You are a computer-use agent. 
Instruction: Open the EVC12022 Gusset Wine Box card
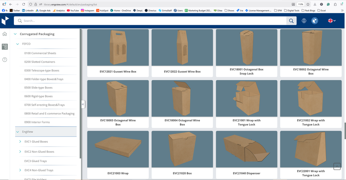point(182,53)
